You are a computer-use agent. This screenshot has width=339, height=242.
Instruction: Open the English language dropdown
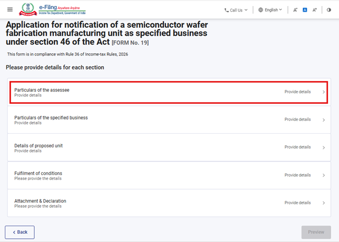pos(273,10)
